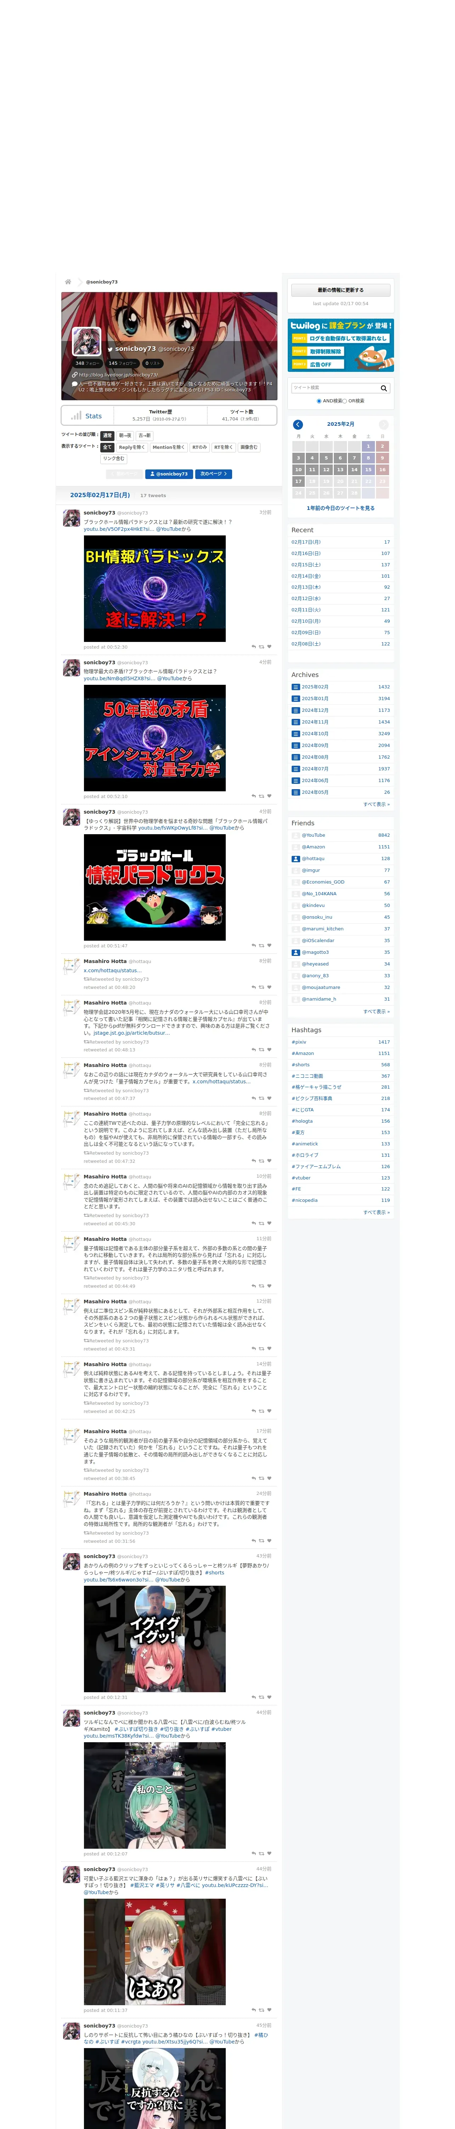Open the list icon beside 2024年10月 archive
This screenshot has width=455, height=2129.
point(296,734)
